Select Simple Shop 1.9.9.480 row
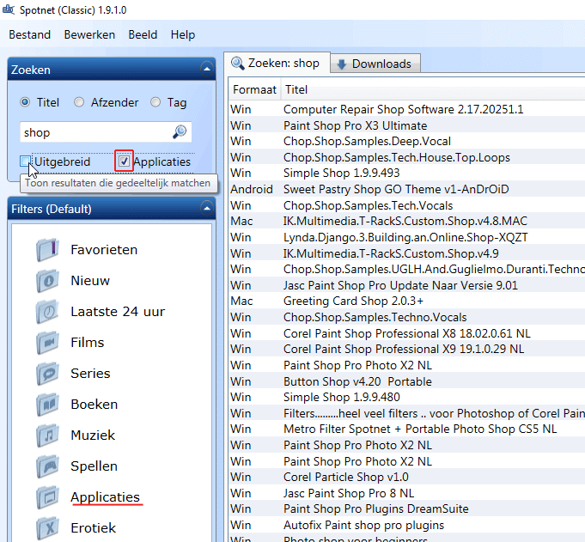 [x=406, y=398]
